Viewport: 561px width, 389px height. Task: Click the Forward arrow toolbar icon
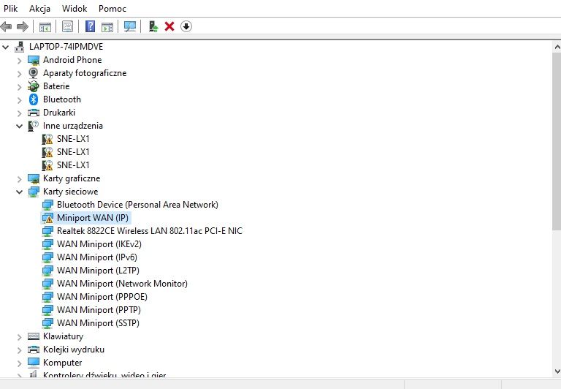(x=22, y=26)
